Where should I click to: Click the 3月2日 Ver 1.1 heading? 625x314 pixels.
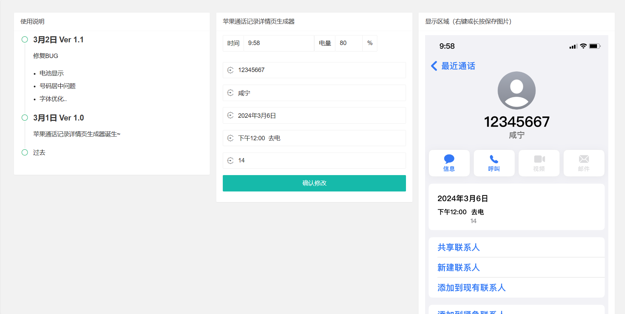point(58,40)
